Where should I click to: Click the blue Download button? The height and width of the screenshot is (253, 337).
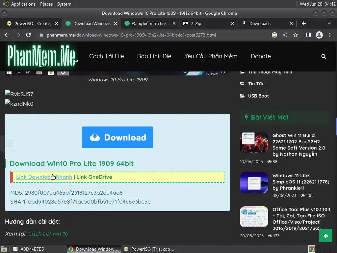[117, 137]
